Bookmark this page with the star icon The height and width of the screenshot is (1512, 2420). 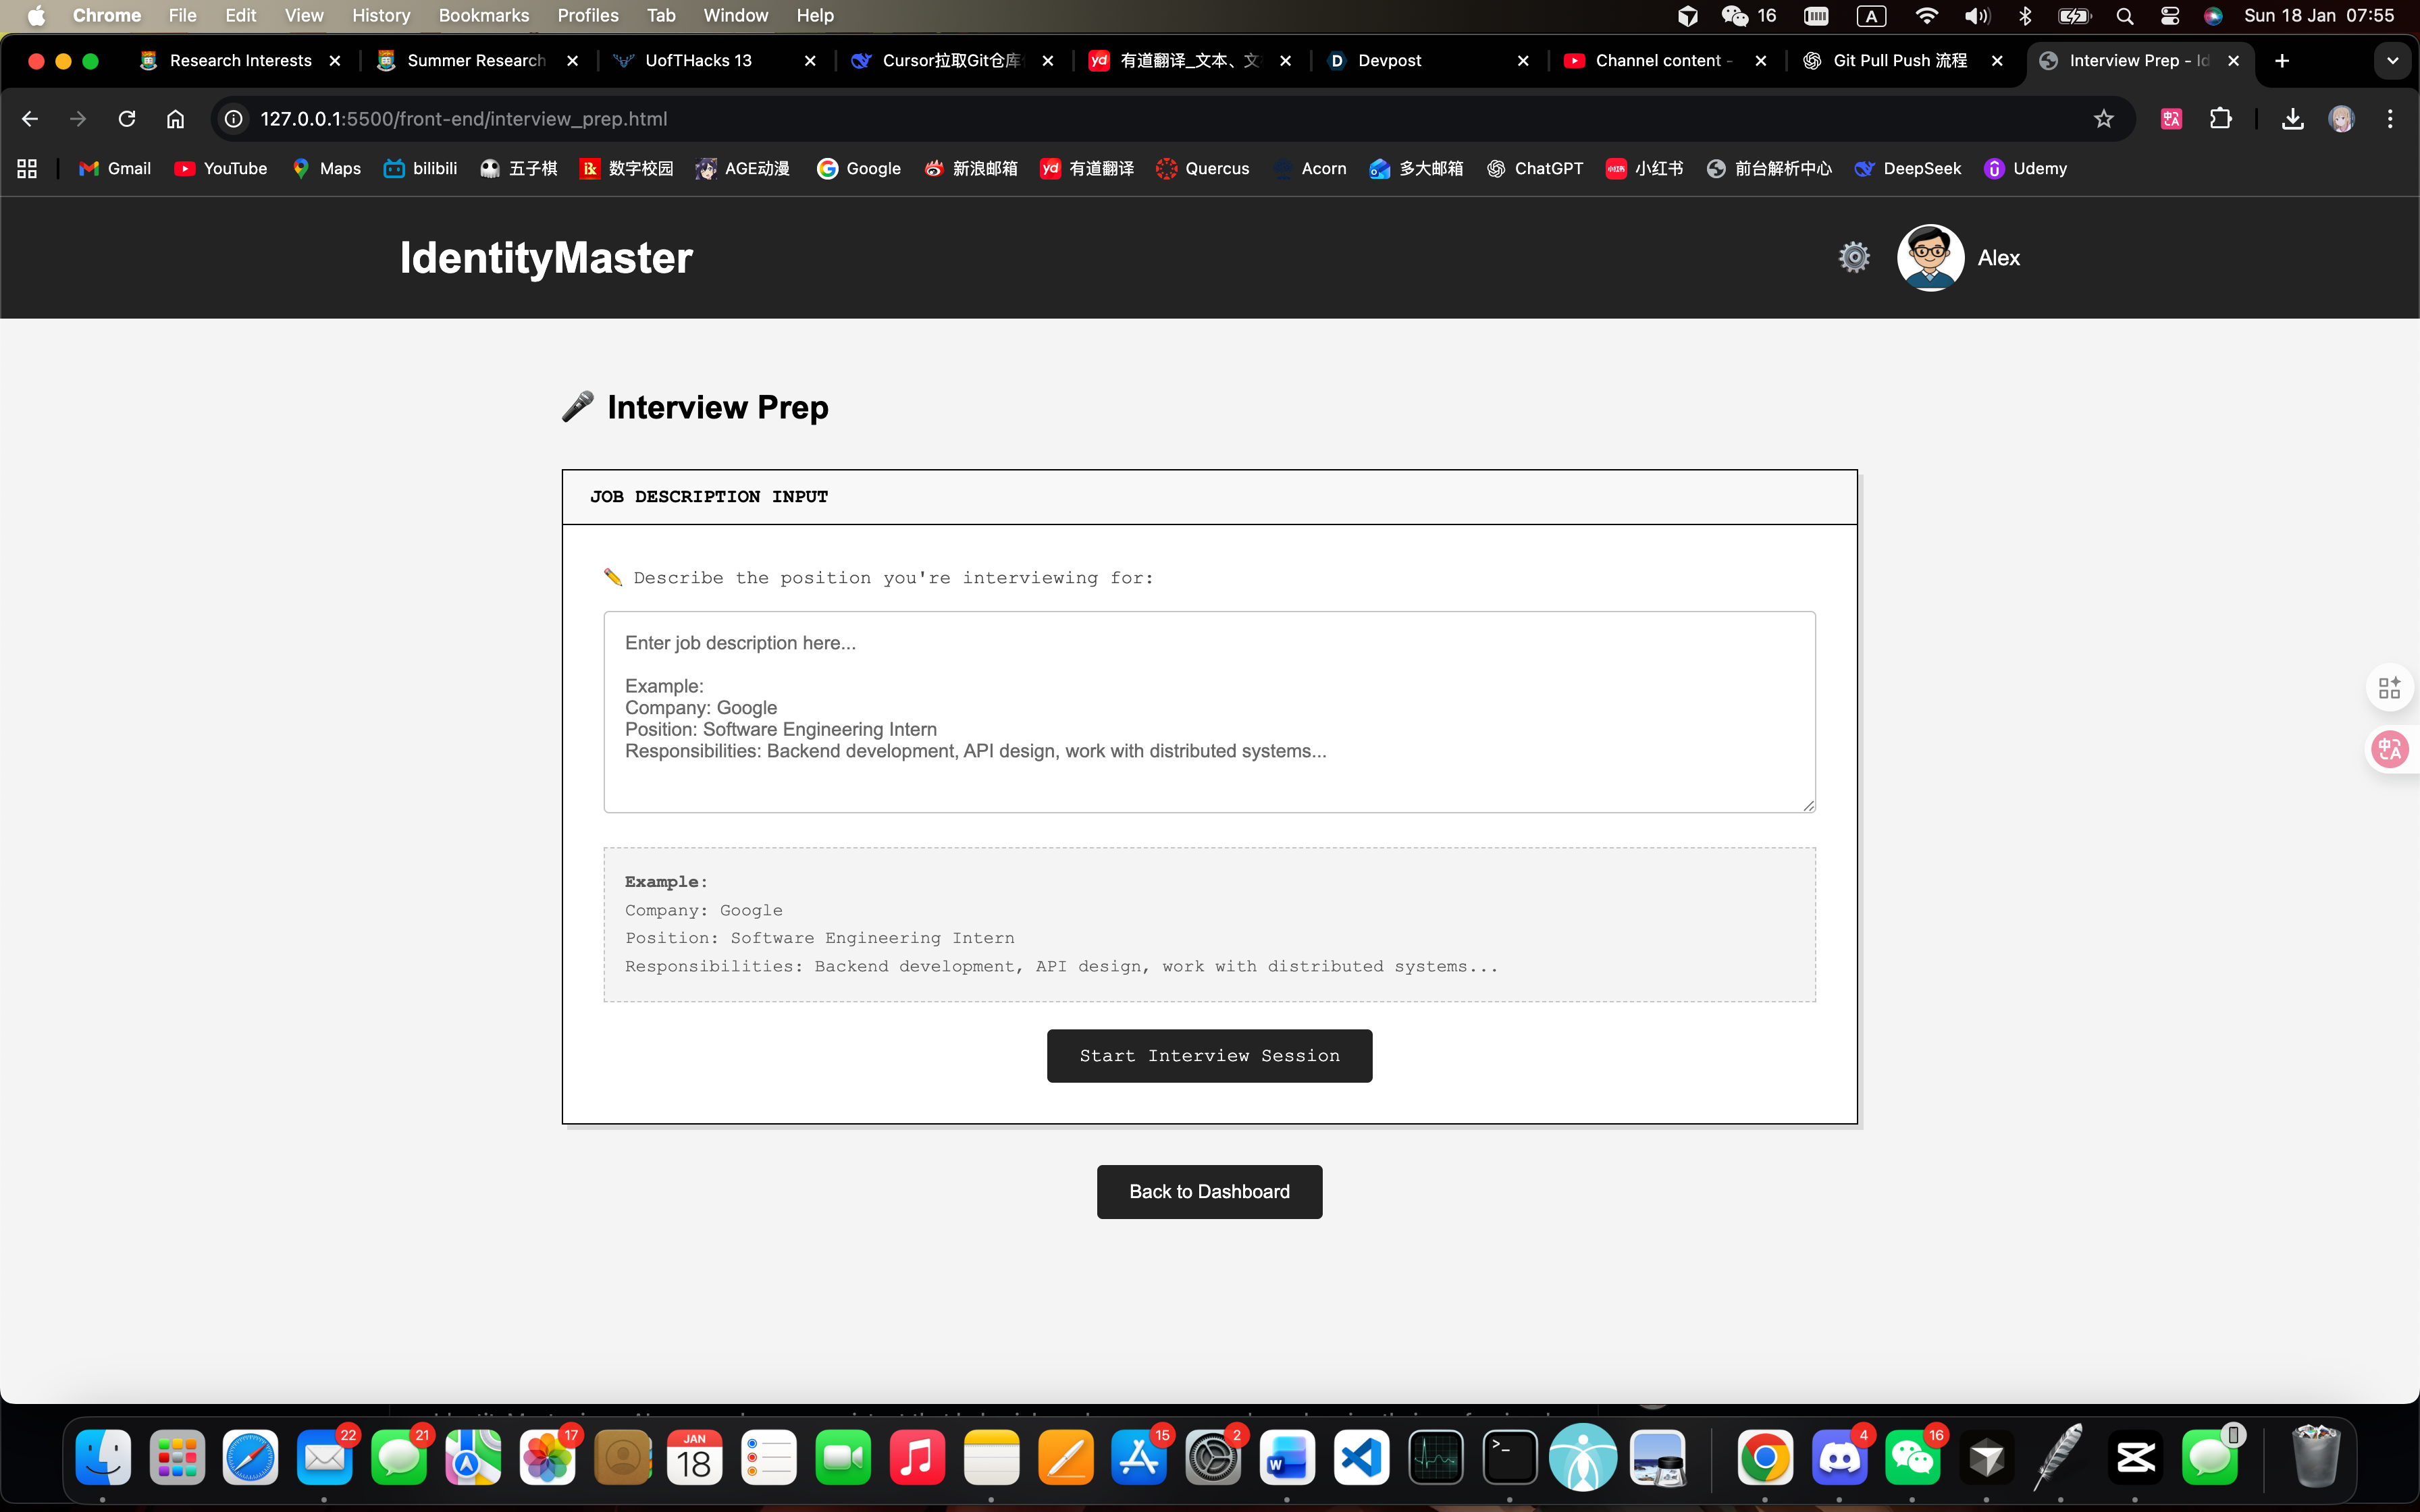pyautogui.click(x=2103, y=119)
